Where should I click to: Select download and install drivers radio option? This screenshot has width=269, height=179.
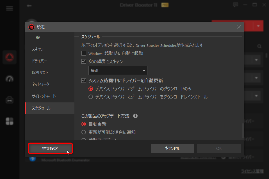coord(91,97)
